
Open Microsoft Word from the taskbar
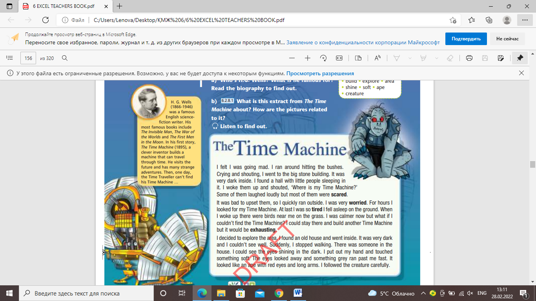click(x=297, y=293)
